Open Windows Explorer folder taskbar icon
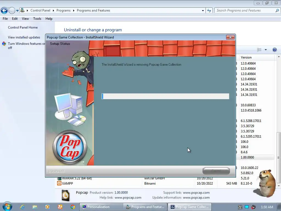Image resolution: width=281 pixels, height=211 pixels. pos(35,207)
